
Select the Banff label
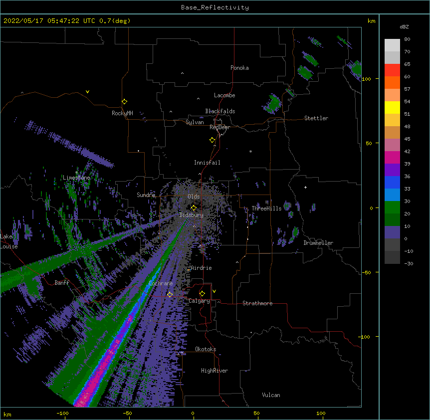point(62,283)
